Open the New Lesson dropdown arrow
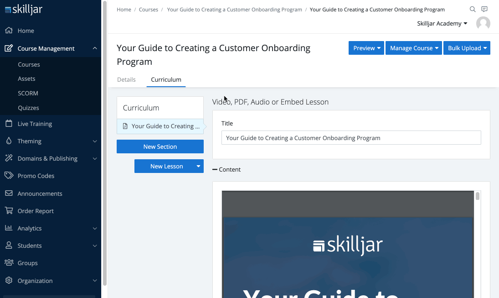The image size is (499, 298). 198,166
